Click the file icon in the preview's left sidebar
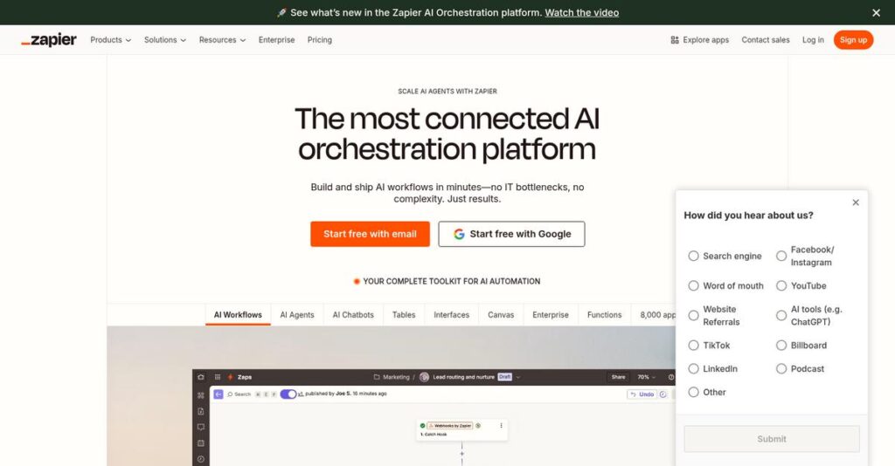The image size is (895, 466). [x=201, y=411]
